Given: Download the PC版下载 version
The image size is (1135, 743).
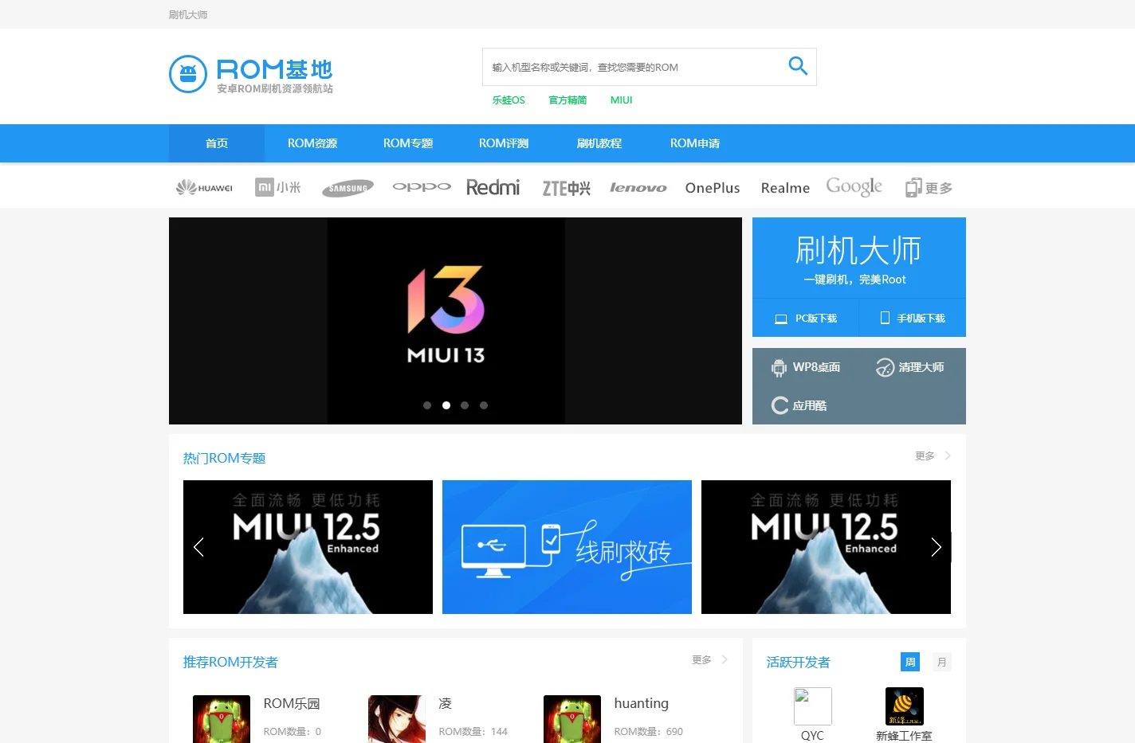Looking at the screenshot, I should 806,318.
